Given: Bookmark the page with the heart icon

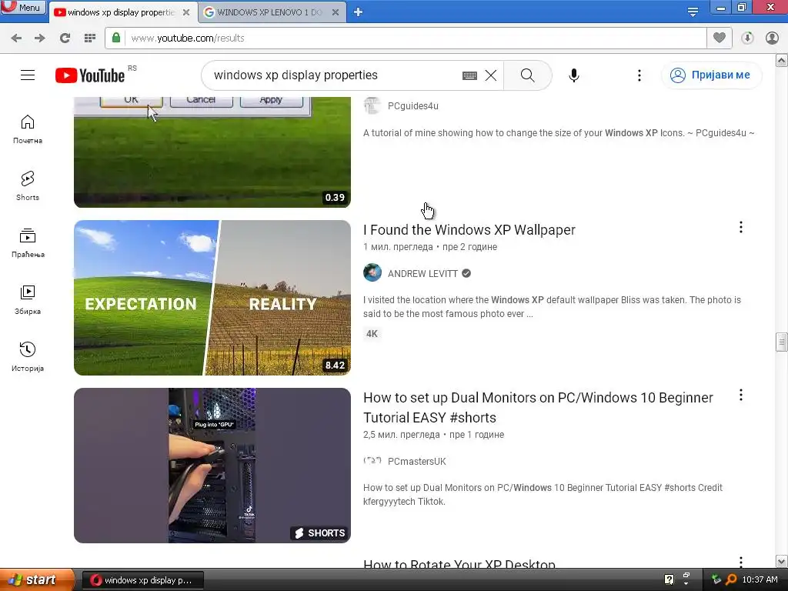Looking at the screenshot, I should point(720,38).
